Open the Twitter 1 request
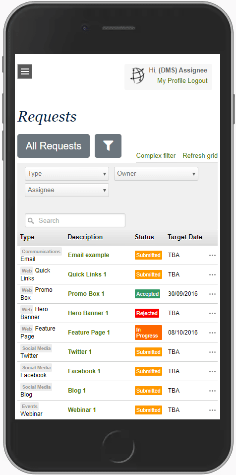The width and height of the screenshot is (236, 475). pyautogui.click(x=79, y=352)
